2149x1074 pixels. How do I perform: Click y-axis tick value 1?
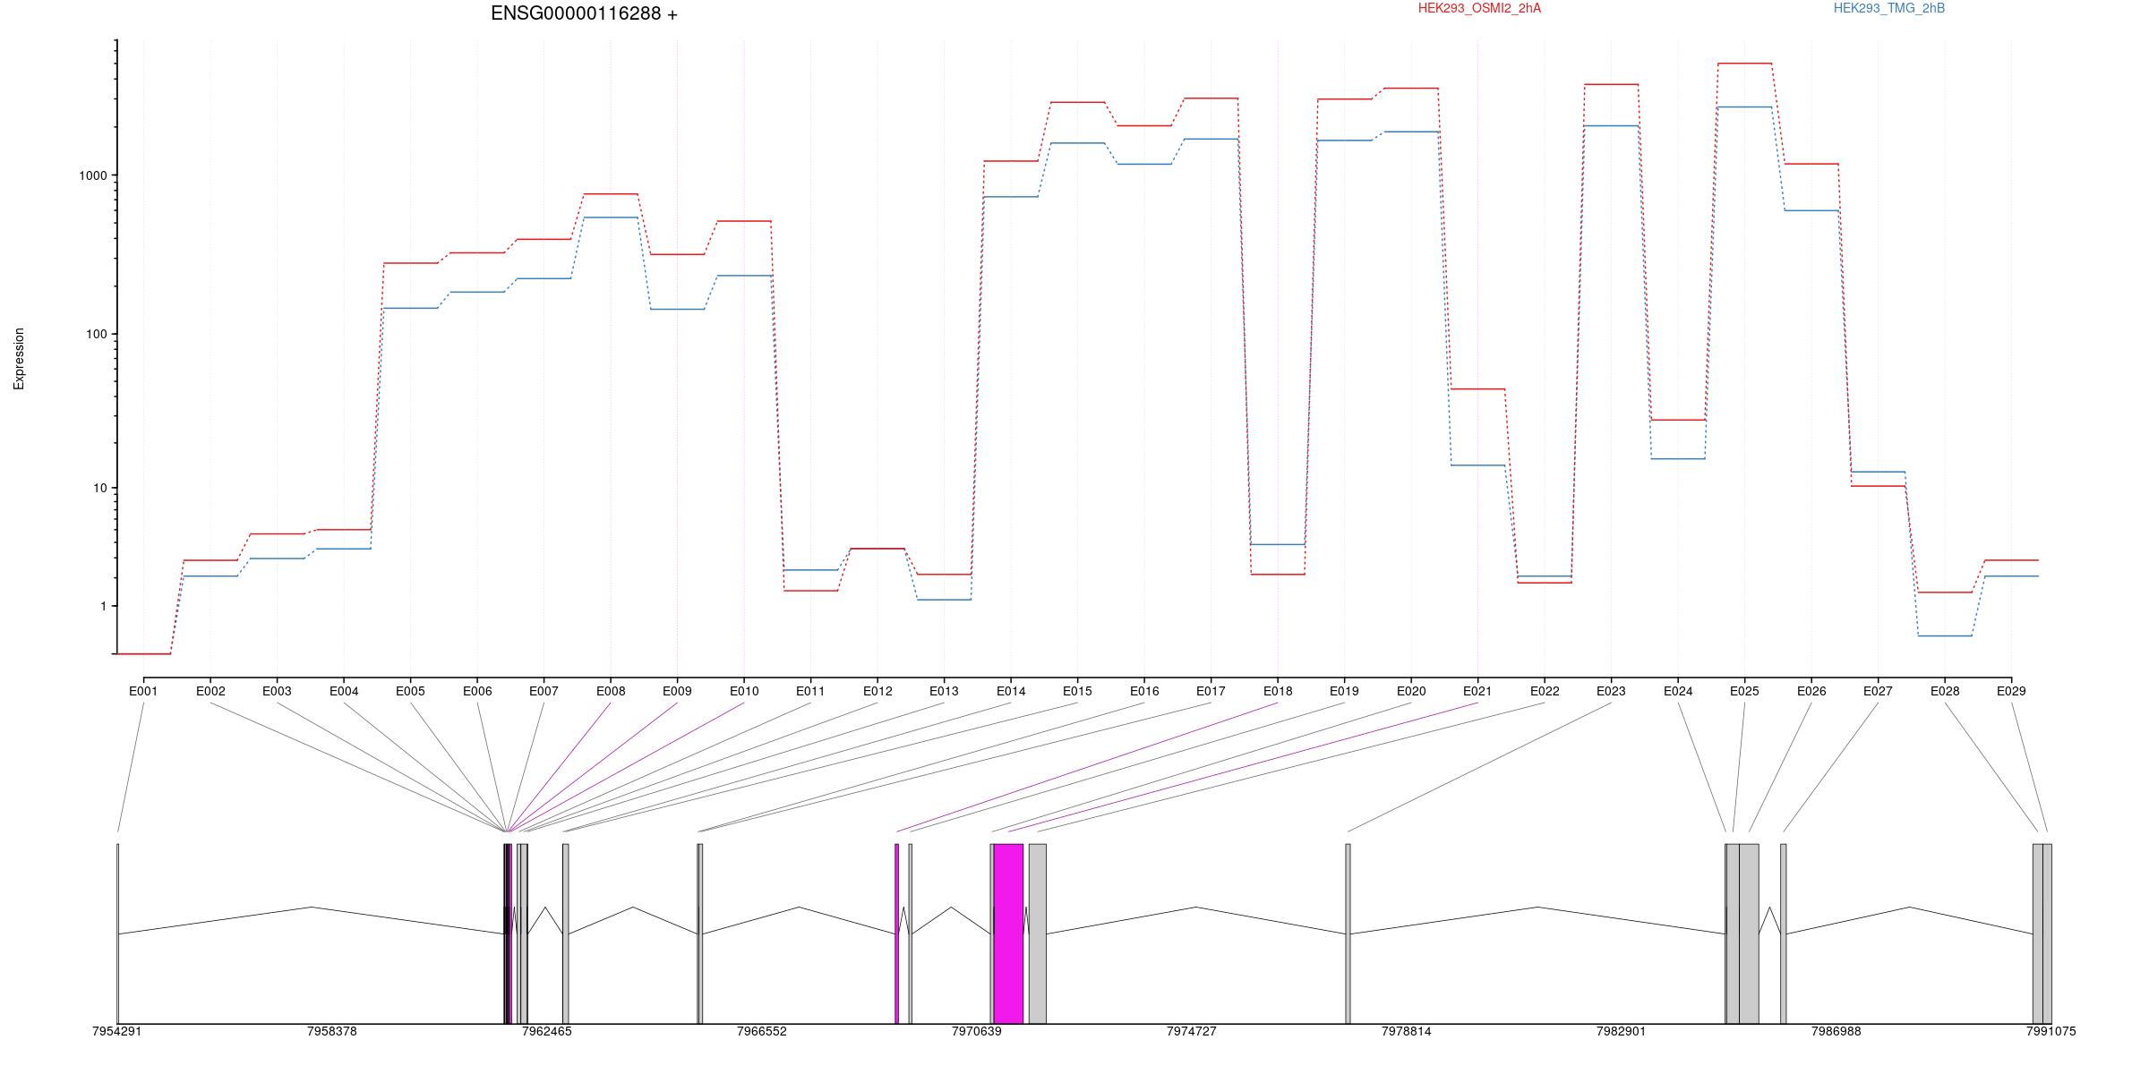point(104,606)
